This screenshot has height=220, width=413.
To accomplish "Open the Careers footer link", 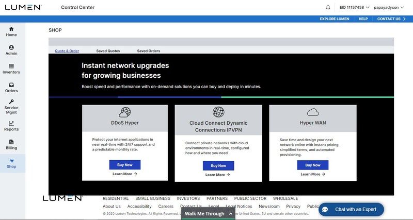I will (x=166, y=206).
